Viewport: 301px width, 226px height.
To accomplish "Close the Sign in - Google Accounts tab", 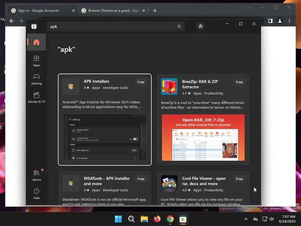I will pyautogui.click(x=73, y=11).
